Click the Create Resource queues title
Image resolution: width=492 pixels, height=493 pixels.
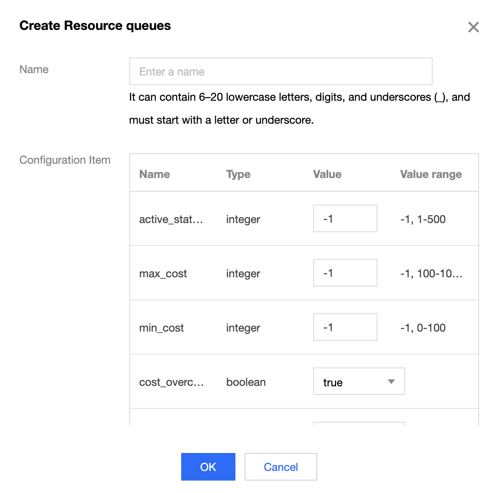95,26
